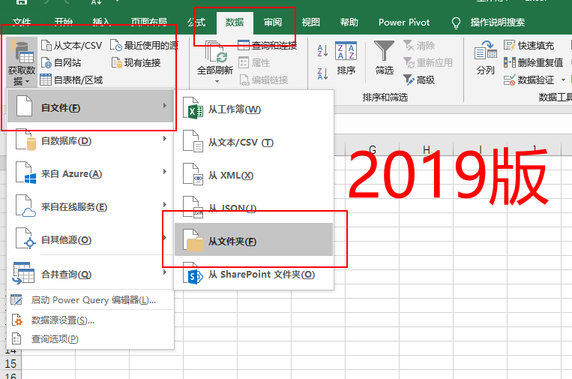Choose 从文本/CSV(T) in submenu
Screen dimensions: 572x379
[254, 143]
